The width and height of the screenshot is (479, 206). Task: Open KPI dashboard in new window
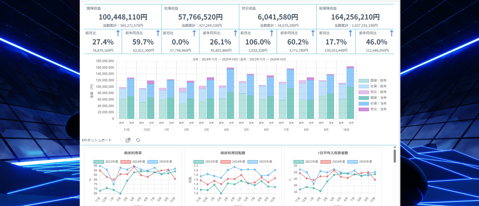pyautogui.click(x=128, y=140)
